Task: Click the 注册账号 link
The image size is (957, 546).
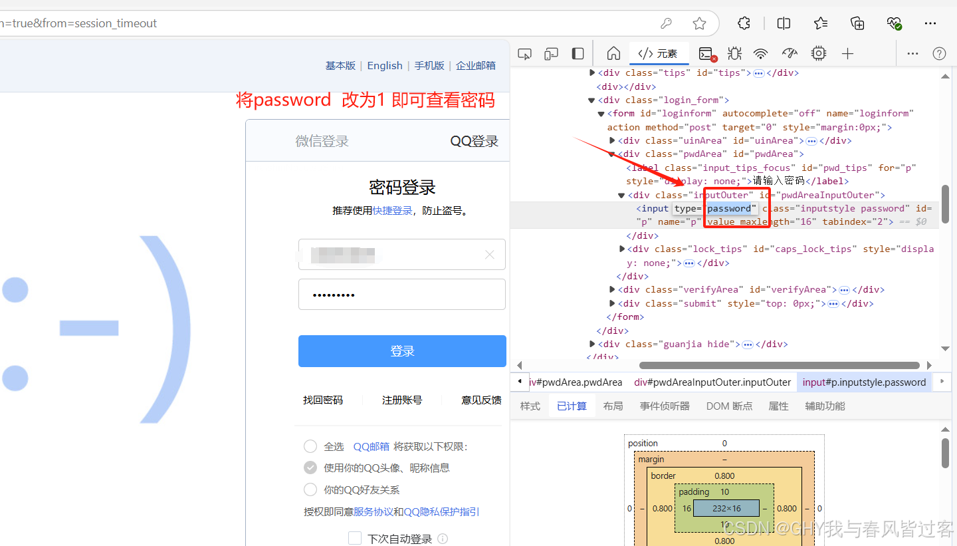Action: pos(402,400)
